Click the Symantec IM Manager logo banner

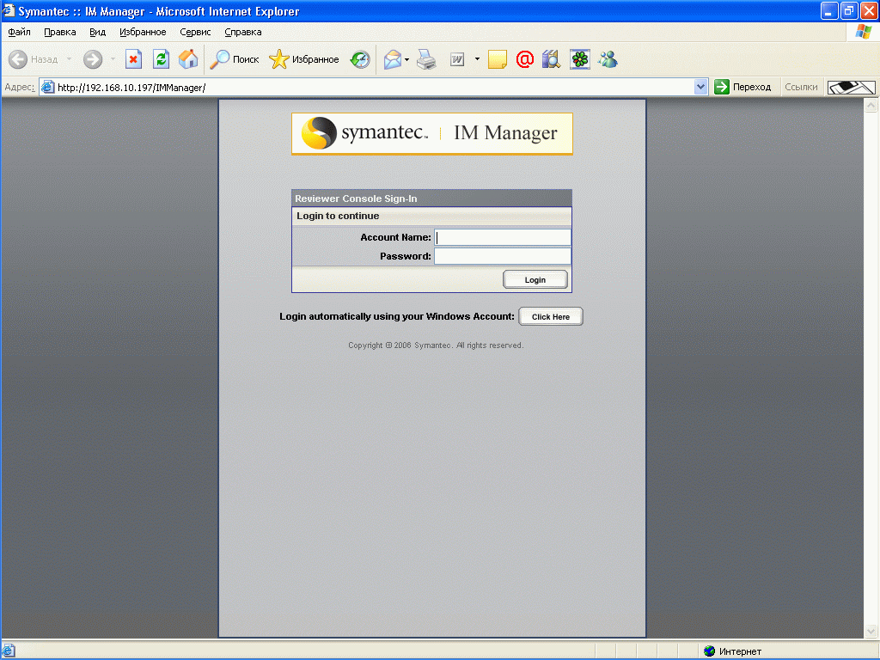(431, 133)
